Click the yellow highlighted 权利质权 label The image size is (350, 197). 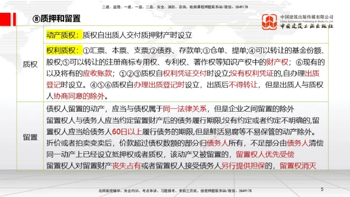[64, 50]
